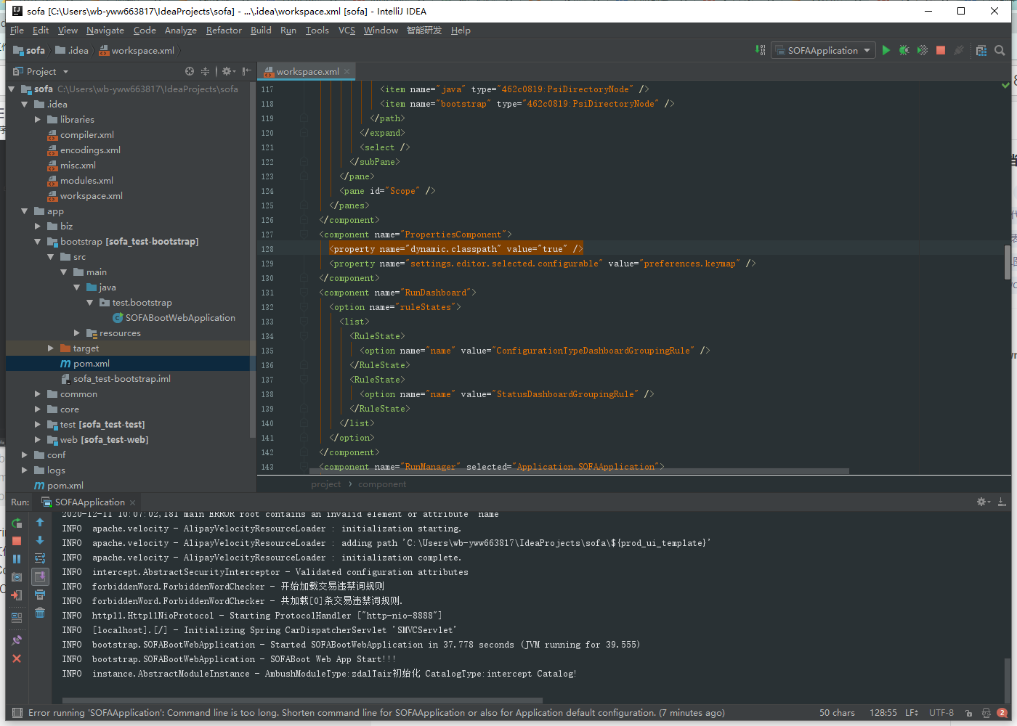
Task: Toggle scroll to end in Run console
Action: (x=40, y=576)
